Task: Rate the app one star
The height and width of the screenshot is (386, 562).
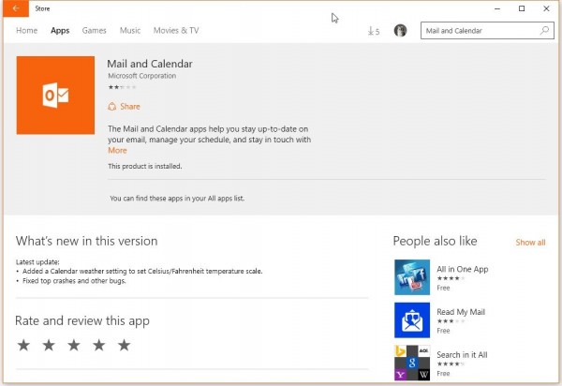Action: pyautogui.click(x=23, y=345)
